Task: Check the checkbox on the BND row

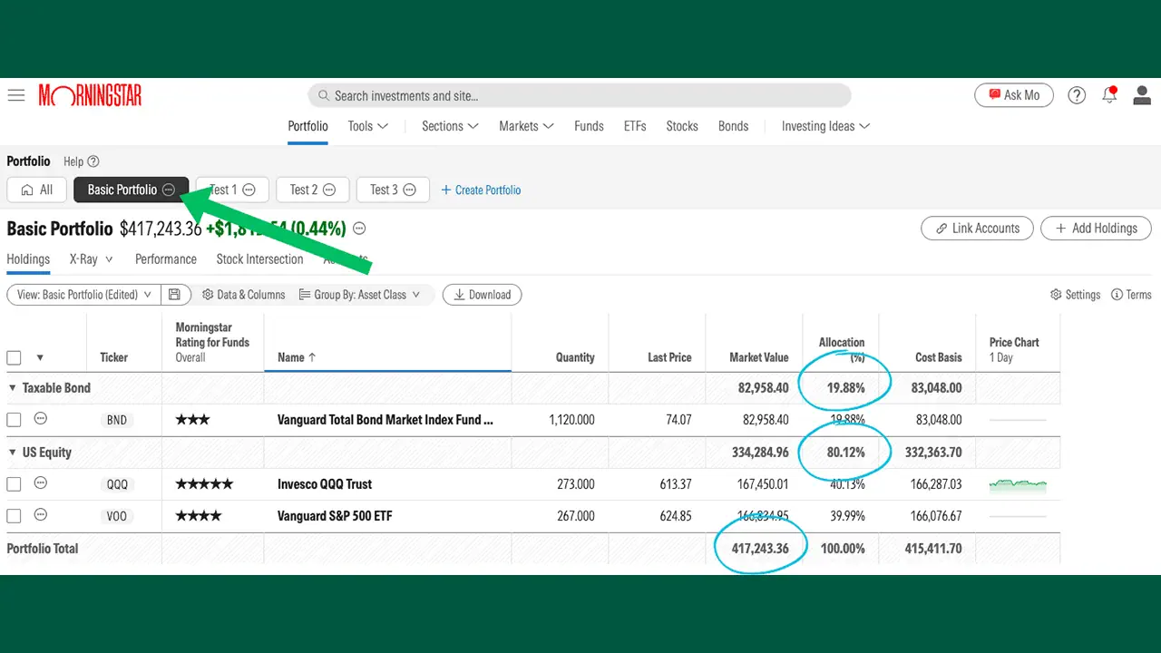Action: (14, 419)
